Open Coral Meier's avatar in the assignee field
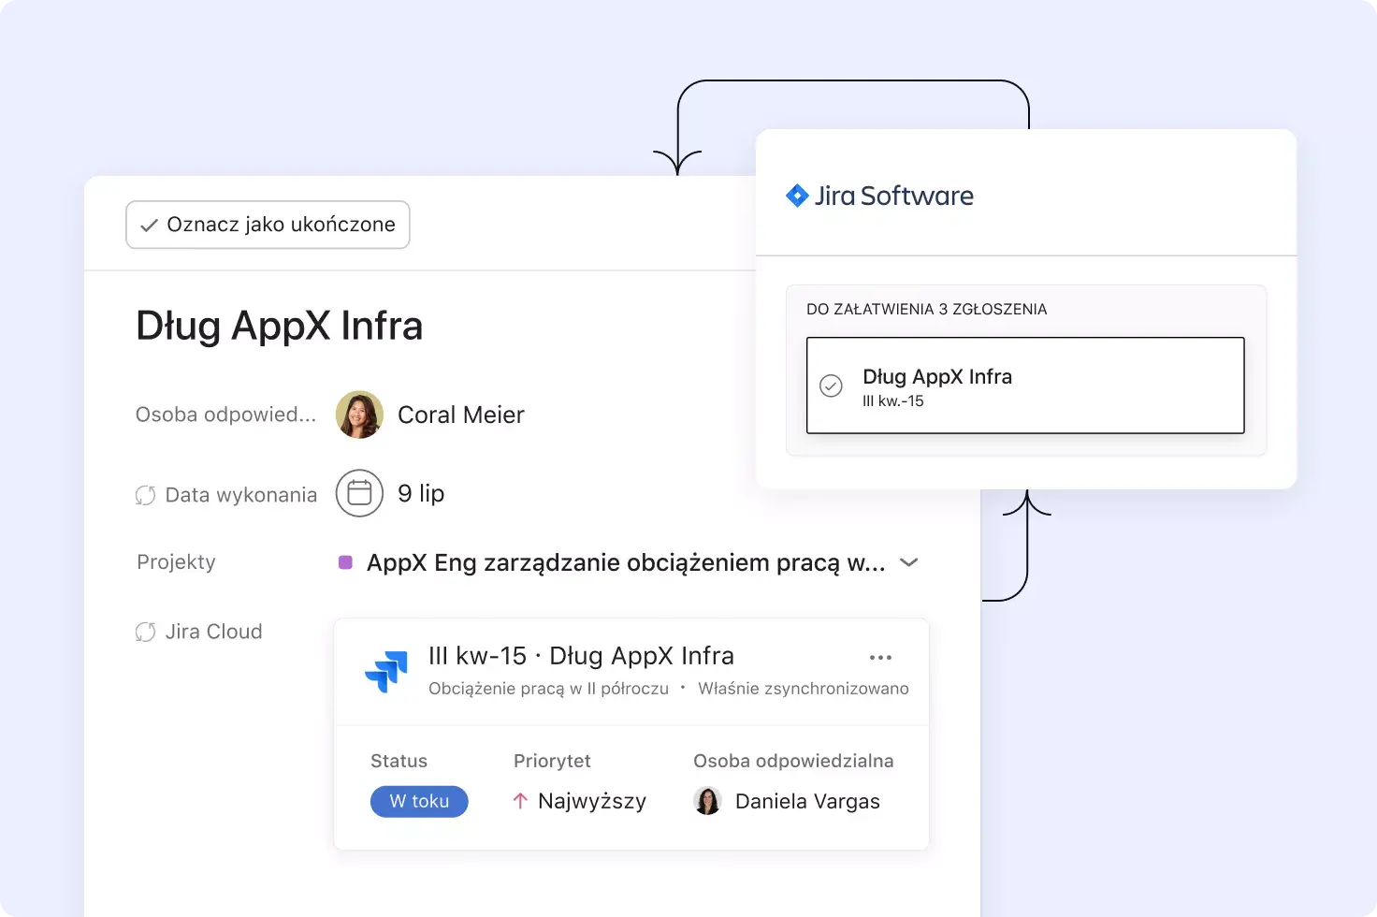 pyautogui.click(x=359, y=415)
